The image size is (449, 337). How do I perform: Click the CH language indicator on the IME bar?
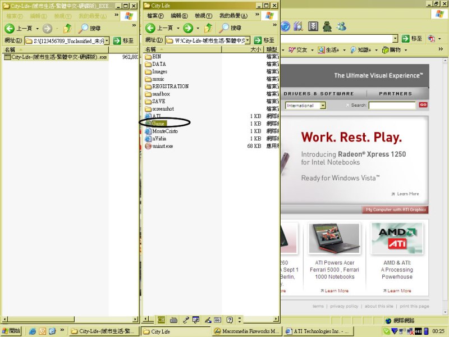[161, 320]
